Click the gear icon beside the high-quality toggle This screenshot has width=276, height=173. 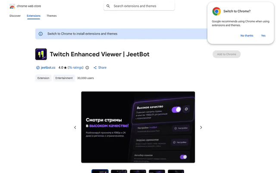pyautogui.click(x=186, y=109)
